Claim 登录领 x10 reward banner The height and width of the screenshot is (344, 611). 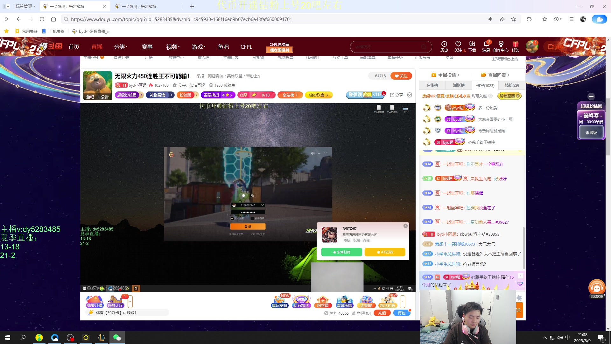coord(365,95)
